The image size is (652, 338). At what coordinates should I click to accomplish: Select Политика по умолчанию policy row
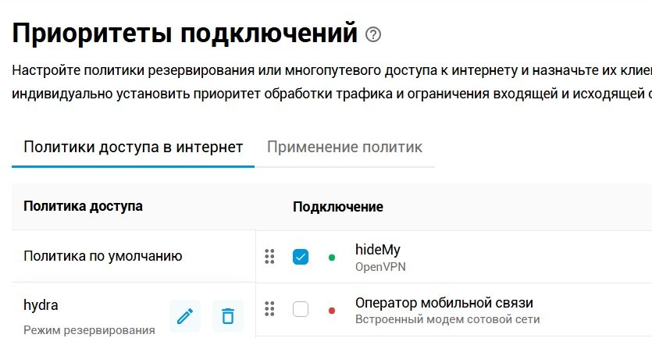point(103,256)
